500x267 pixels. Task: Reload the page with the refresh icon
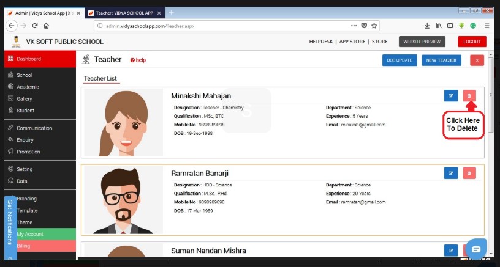tap(35, 26)
